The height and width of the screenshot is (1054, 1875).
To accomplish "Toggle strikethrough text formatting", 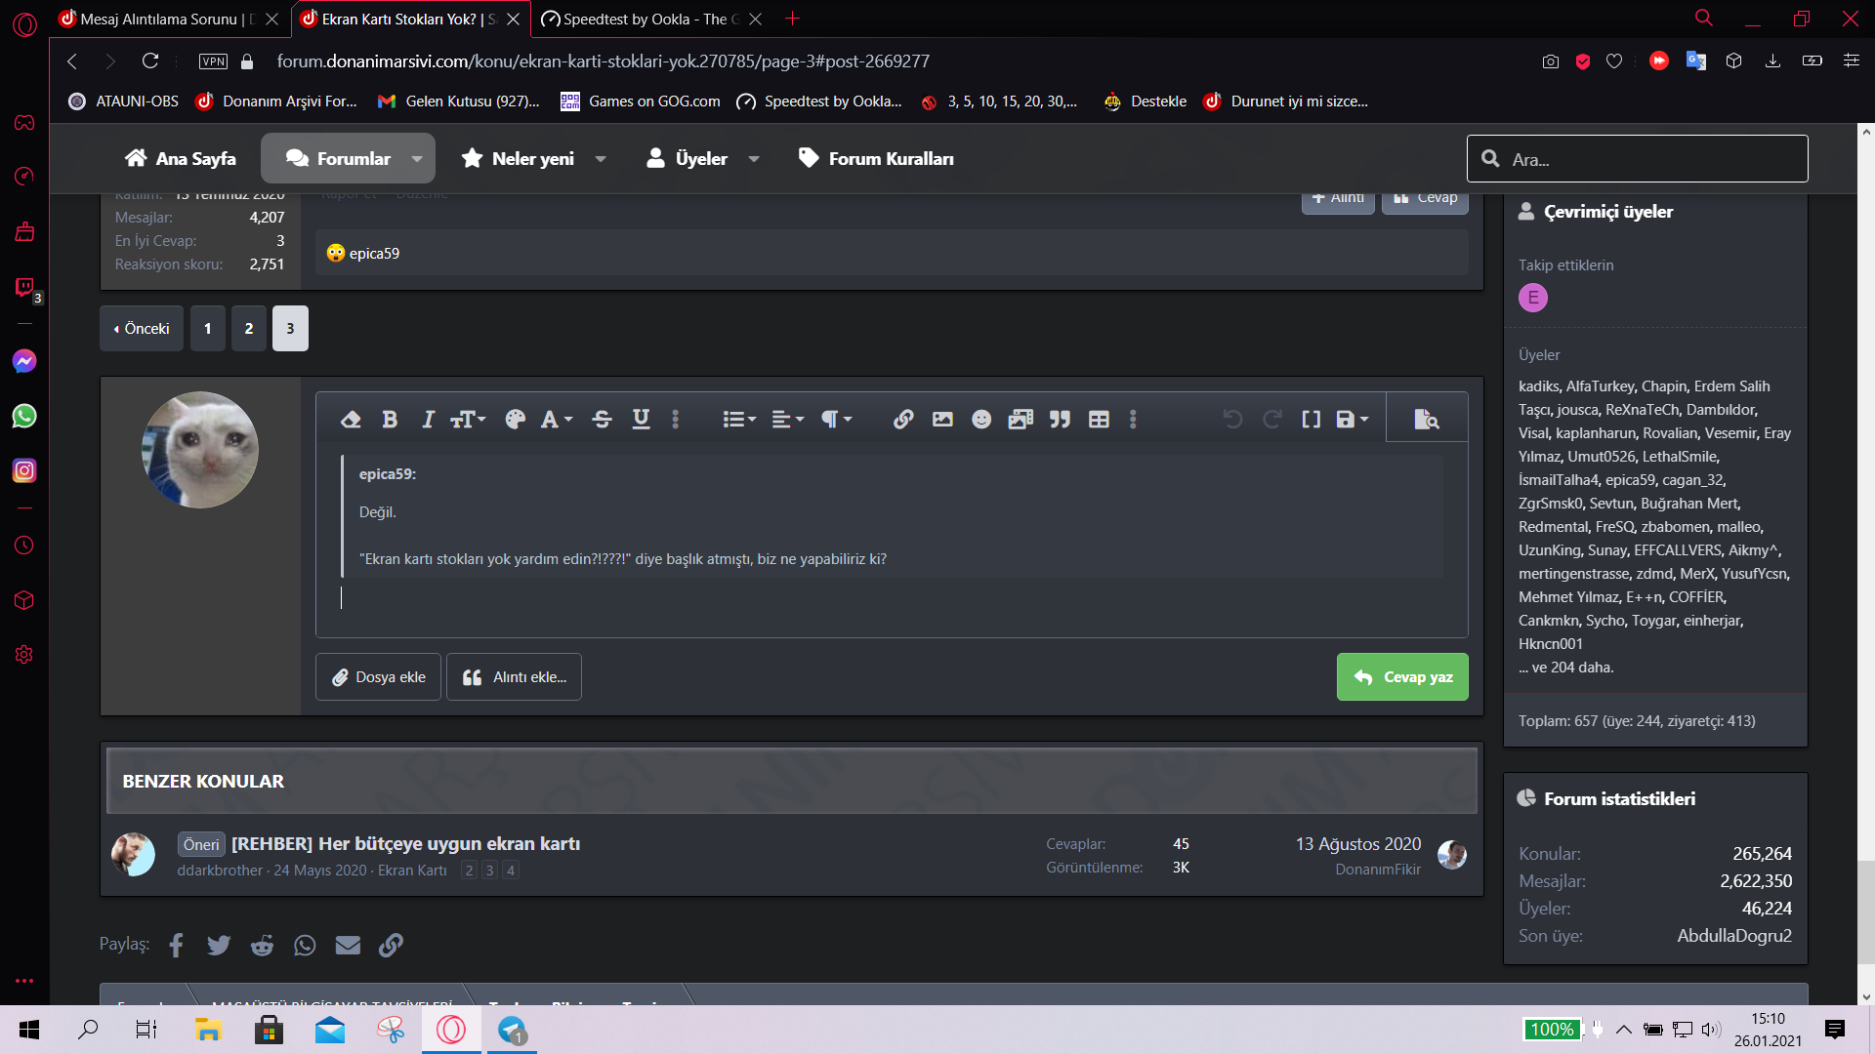I will click(x=602, y=420).
